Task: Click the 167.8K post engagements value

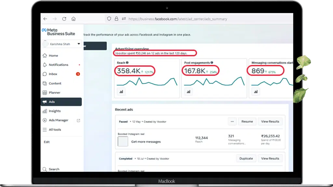Action: coord(195,71)
